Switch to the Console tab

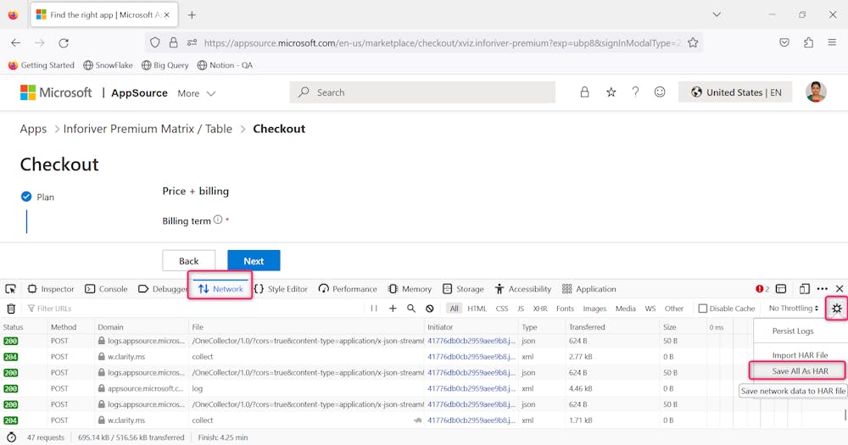click(x=107, y=289)
